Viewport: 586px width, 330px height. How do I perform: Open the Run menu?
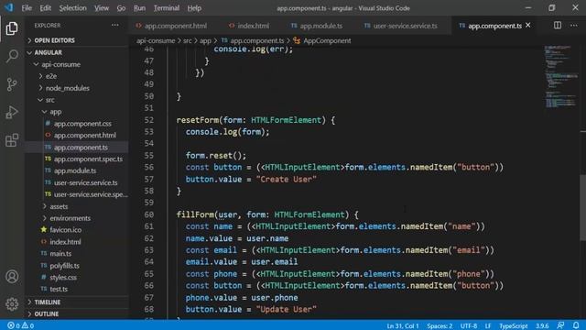139,8
